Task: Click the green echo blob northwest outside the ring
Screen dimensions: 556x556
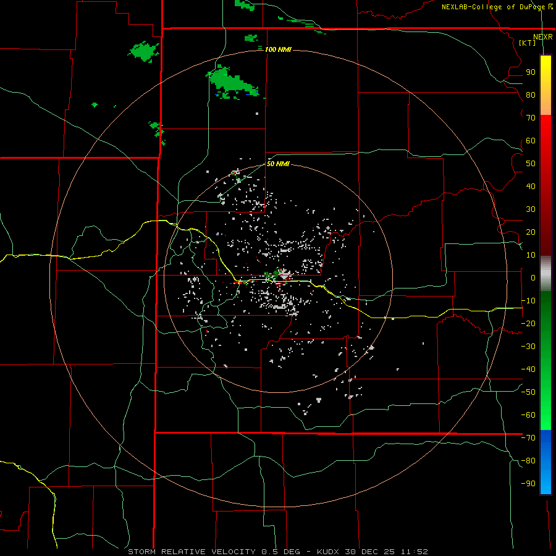Action: pyautogui.click(x=143, y=52)
